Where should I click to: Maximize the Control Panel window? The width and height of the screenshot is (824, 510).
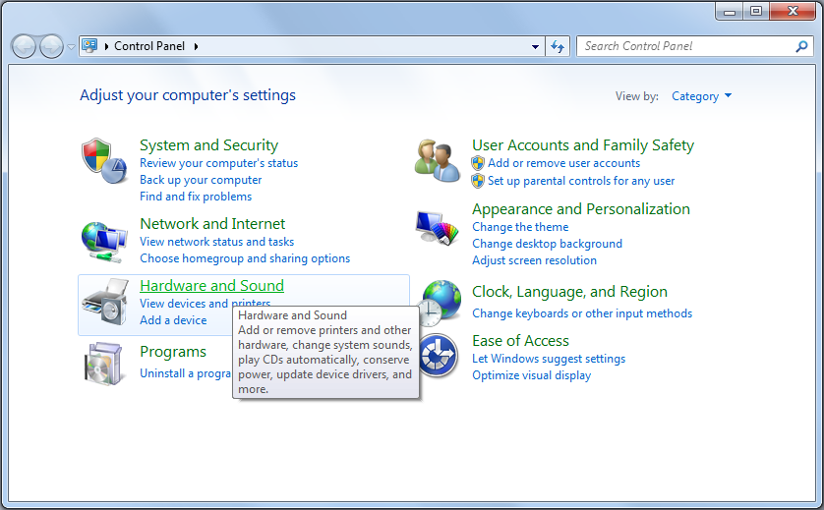[756, 11]
